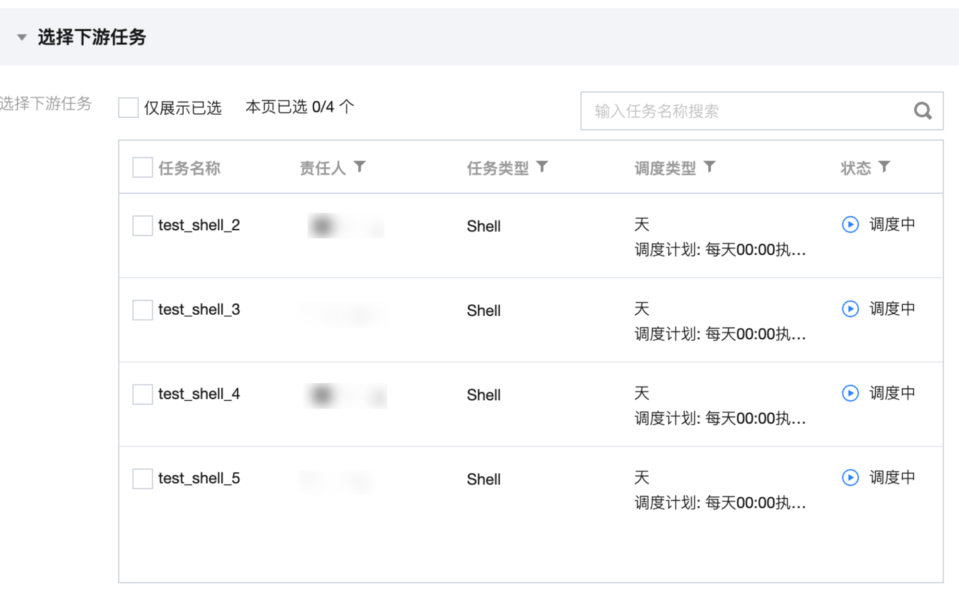
Task: Click the play status icon for test_shell_3
Action: (850, 308)
